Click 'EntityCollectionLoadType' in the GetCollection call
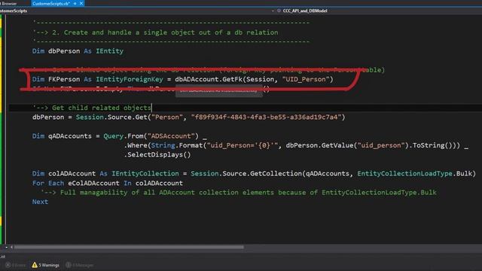The height and width of the screenshot is (271, 482). tap(405, 174)
